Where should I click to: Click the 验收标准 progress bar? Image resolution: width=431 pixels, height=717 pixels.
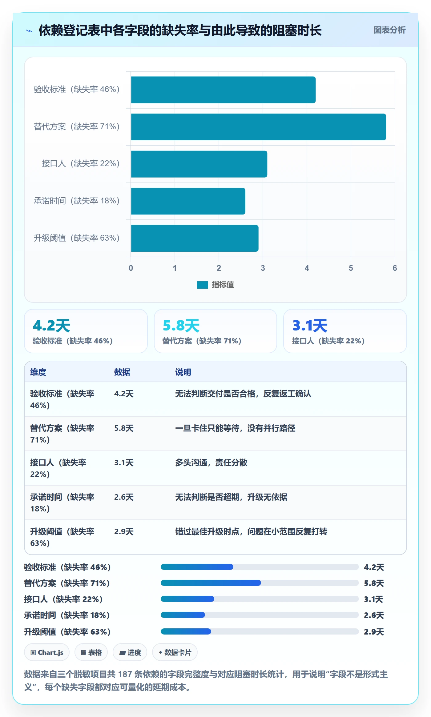pyautogui.click(x=260, y=567)
